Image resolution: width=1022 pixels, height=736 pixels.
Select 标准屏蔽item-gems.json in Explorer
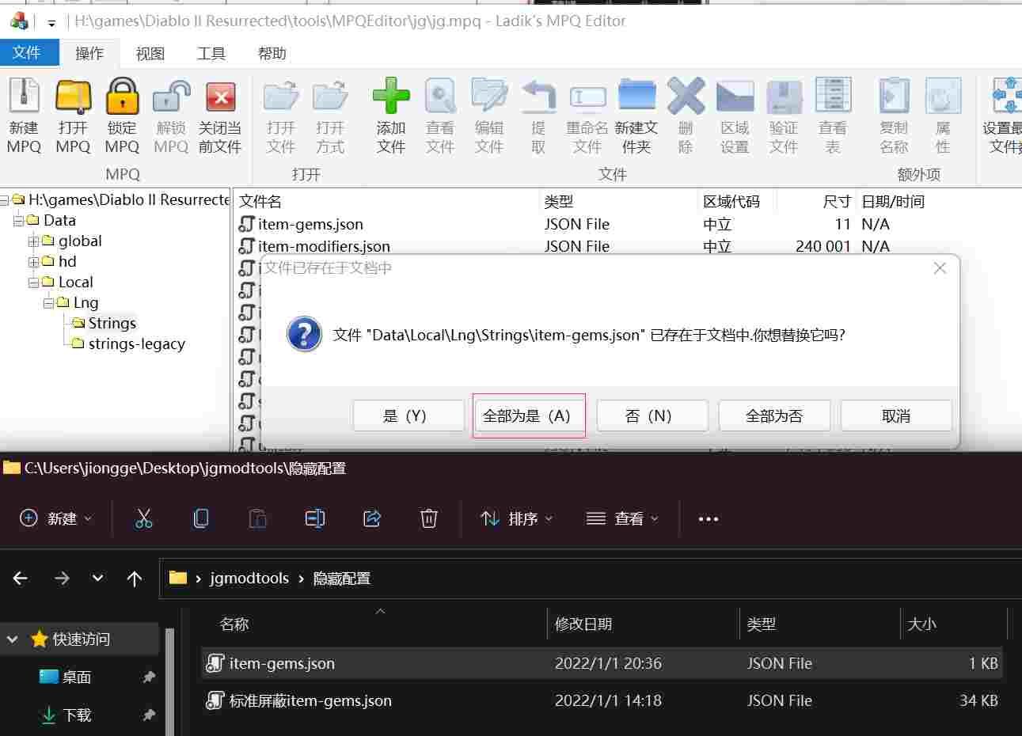click(602, 700)
